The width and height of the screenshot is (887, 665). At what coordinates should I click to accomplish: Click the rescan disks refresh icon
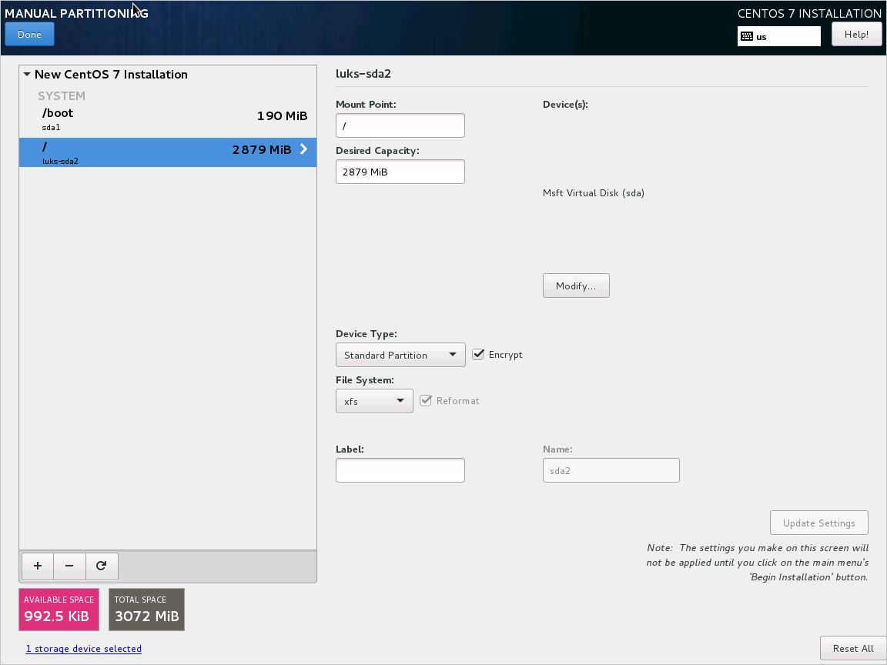[x=102, y=566]
